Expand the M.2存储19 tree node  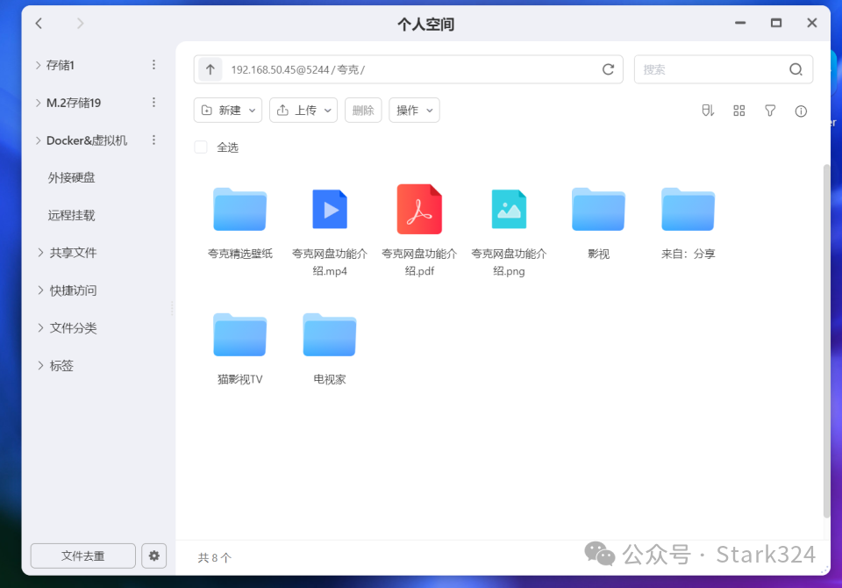38,103
